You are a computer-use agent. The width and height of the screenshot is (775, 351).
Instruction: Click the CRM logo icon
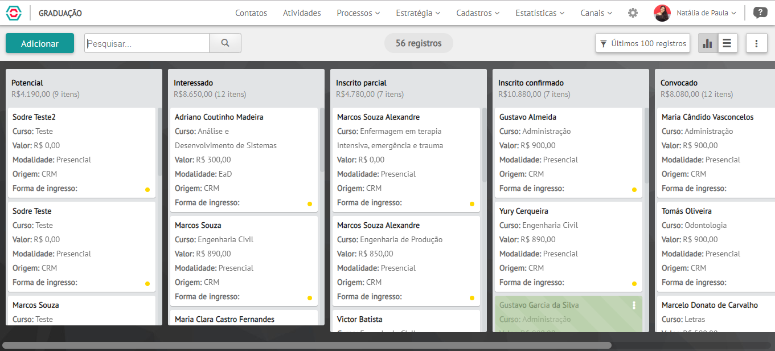[x=14, y=13]
